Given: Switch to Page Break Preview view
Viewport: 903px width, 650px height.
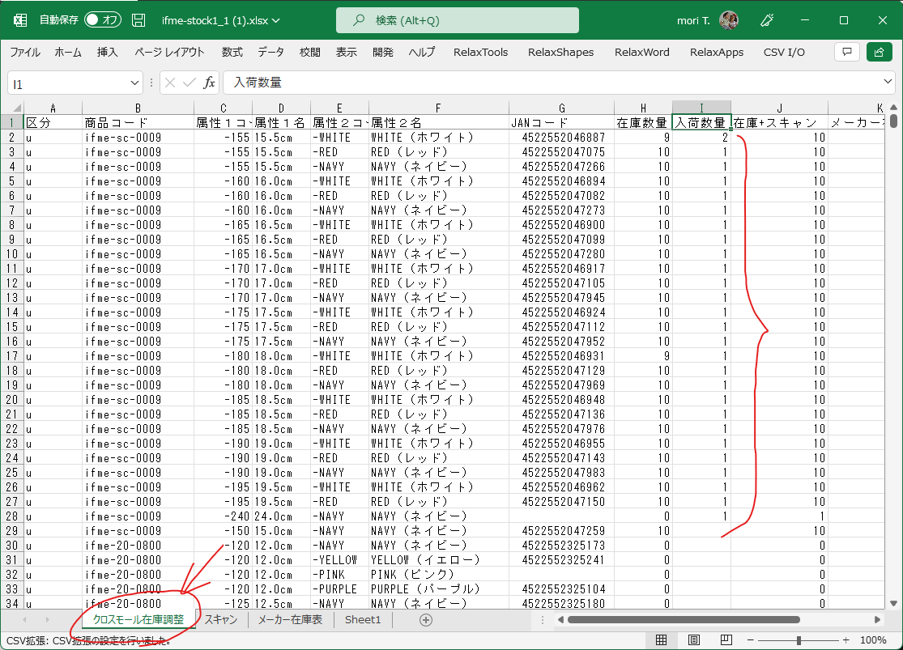Looking at the screenshot, I should (x=726, y=640).
